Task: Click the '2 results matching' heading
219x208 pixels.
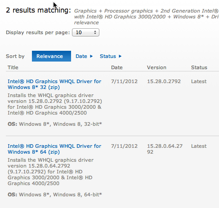Action: [x=38, y=10]
